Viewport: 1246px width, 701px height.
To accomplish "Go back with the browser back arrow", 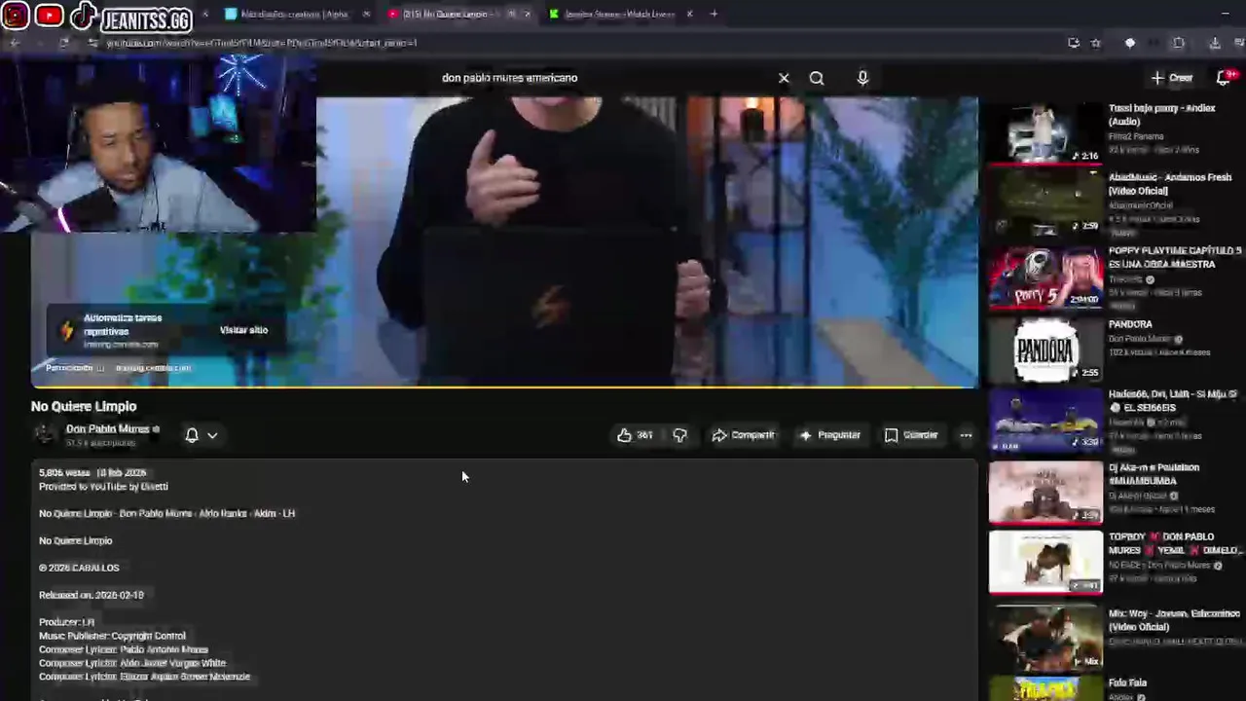I will click(x=15, y=43).
